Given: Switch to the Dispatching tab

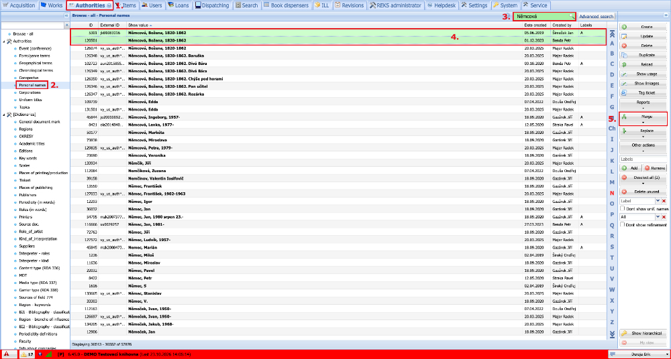Looking at the screenshot, I should [x=211, y=5].
